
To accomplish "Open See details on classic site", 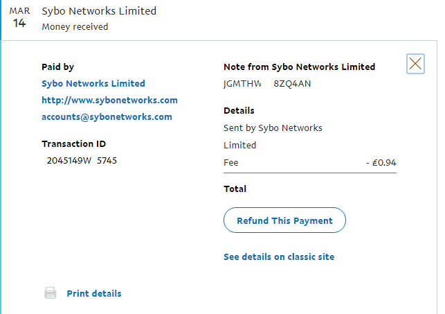I will 279,256.
